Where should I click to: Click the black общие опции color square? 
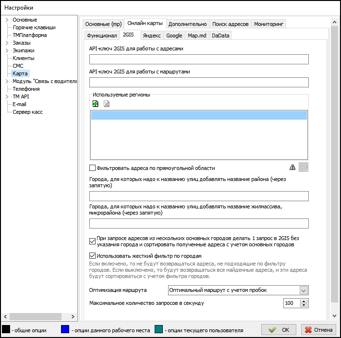tap(6, 330)
